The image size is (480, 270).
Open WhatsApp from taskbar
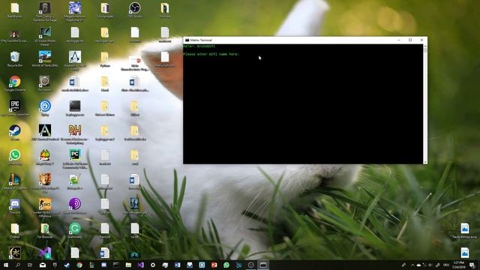[x=226, y=265]
